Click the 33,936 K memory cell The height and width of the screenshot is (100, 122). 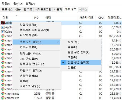coord(116,85)
